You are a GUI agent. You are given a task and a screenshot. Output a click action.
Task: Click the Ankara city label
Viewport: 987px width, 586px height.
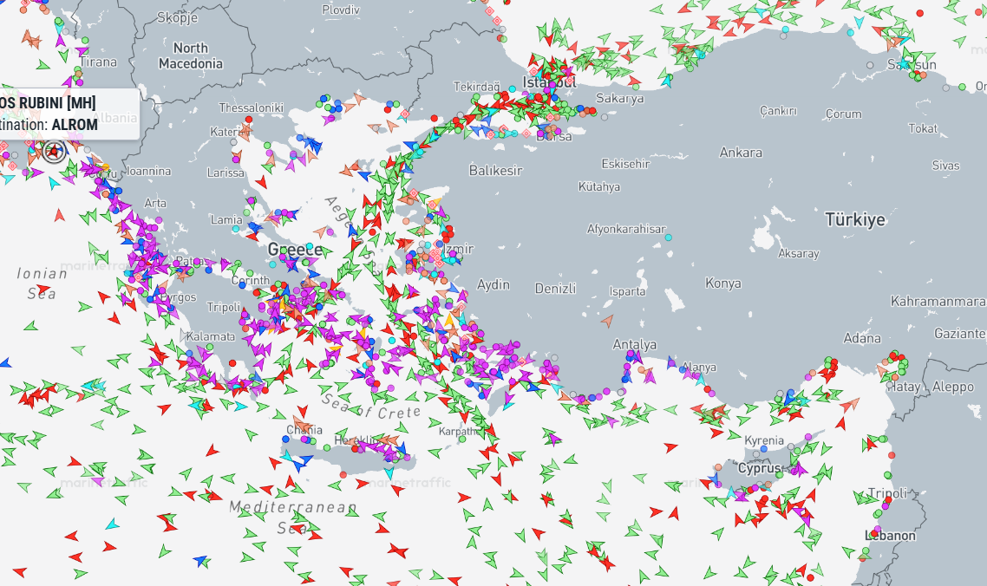pyautogui.click(x=741, y=153)
